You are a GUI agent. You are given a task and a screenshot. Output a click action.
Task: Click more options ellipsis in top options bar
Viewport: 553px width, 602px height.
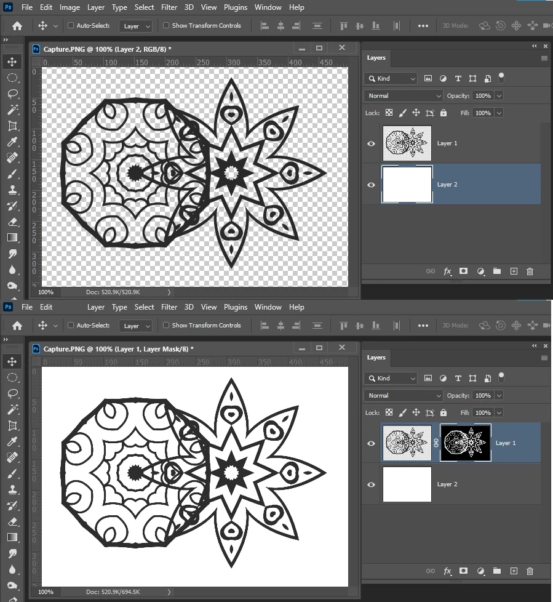tap(423, 26)
